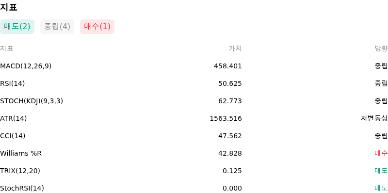The height and width of the screenshot is (193, 388).
Task: Click the 지표 section title
Action: 9,7
